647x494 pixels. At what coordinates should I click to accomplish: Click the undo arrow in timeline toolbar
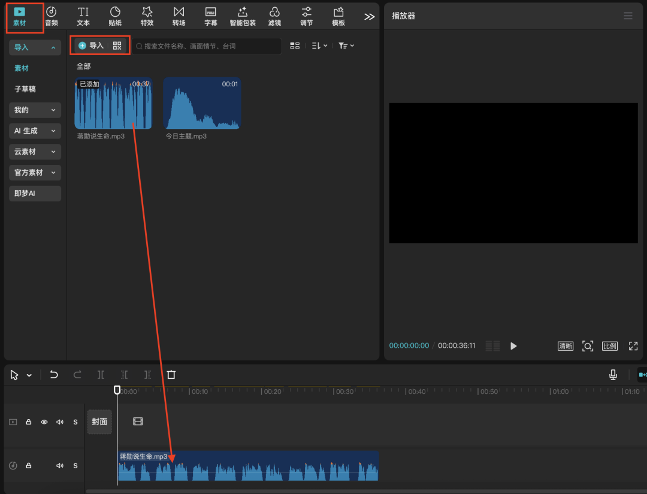coord(54,375)
